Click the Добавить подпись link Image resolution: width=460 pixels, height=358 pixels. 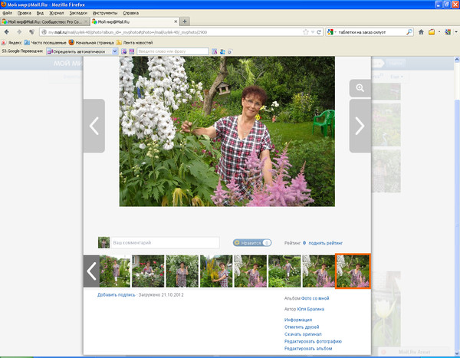point(117,294)
